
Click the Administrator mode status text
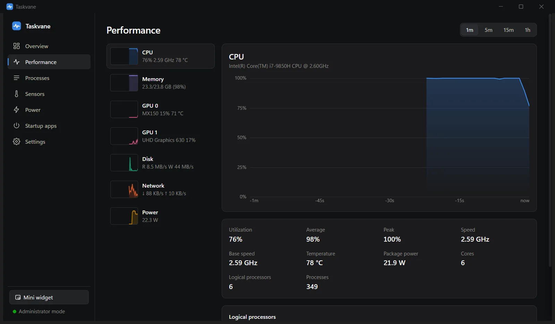pos(42,312)
